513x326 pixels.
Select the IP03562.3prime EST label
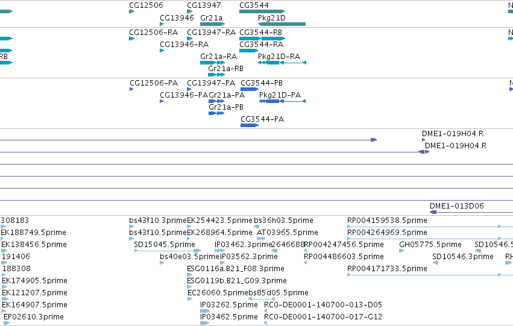249,257
